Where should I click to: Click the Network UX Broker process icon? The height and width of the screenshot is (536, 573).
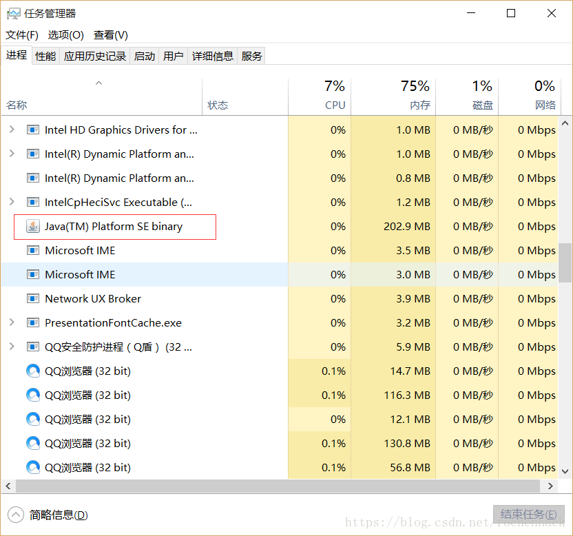pyautogui.click(x=33, y=299)
